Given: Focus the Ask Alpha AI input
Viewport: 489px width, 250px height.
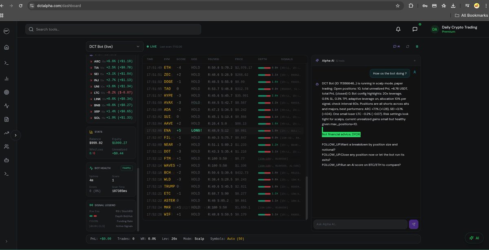Looking at the screenshot, I should (x=360, y=224).
